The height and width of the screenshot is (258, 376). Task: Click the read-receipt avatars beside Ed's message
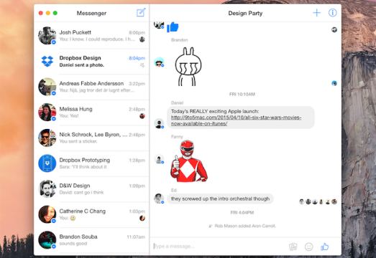(318, 201)
